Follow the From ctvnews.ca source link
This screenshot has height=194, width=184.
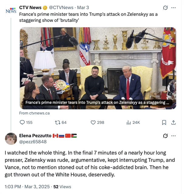coord(34,113)
